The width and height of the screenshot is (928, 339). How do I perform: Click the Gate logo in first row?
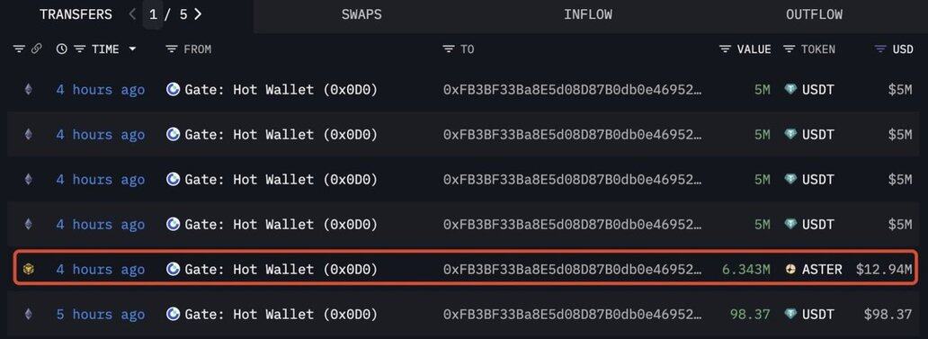pos(173,90)
